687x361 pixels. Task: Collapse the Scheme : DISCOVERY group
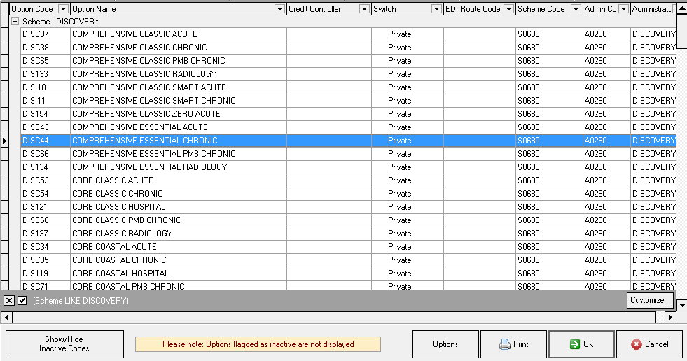(x=15, y=22)
